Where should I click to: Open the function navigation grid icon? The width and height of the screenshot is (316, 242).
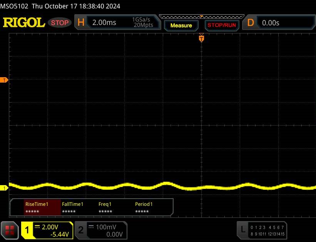[x=10, y=230]
